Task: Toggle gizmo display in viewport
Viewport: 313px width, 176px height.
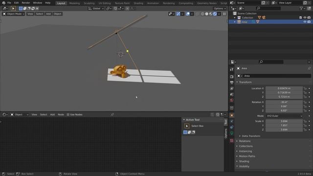Action: 178,14
